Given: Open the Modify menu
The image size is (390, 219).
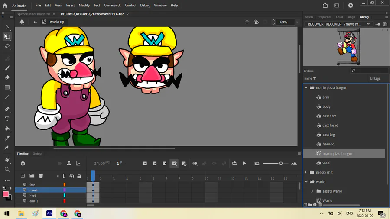Looking at the screenshot, I should (84, 5).
